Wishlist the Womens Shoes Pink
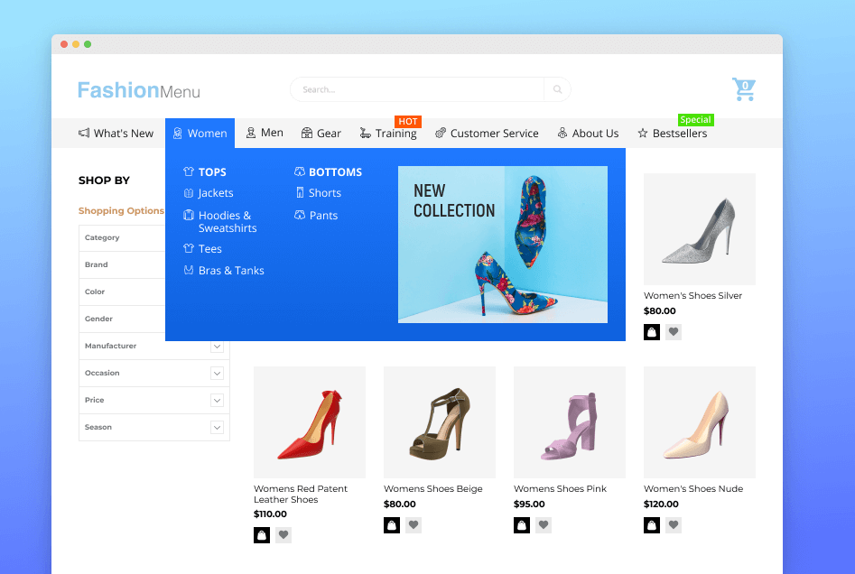Viewport: 855px width, 574px height. point(544,525)
